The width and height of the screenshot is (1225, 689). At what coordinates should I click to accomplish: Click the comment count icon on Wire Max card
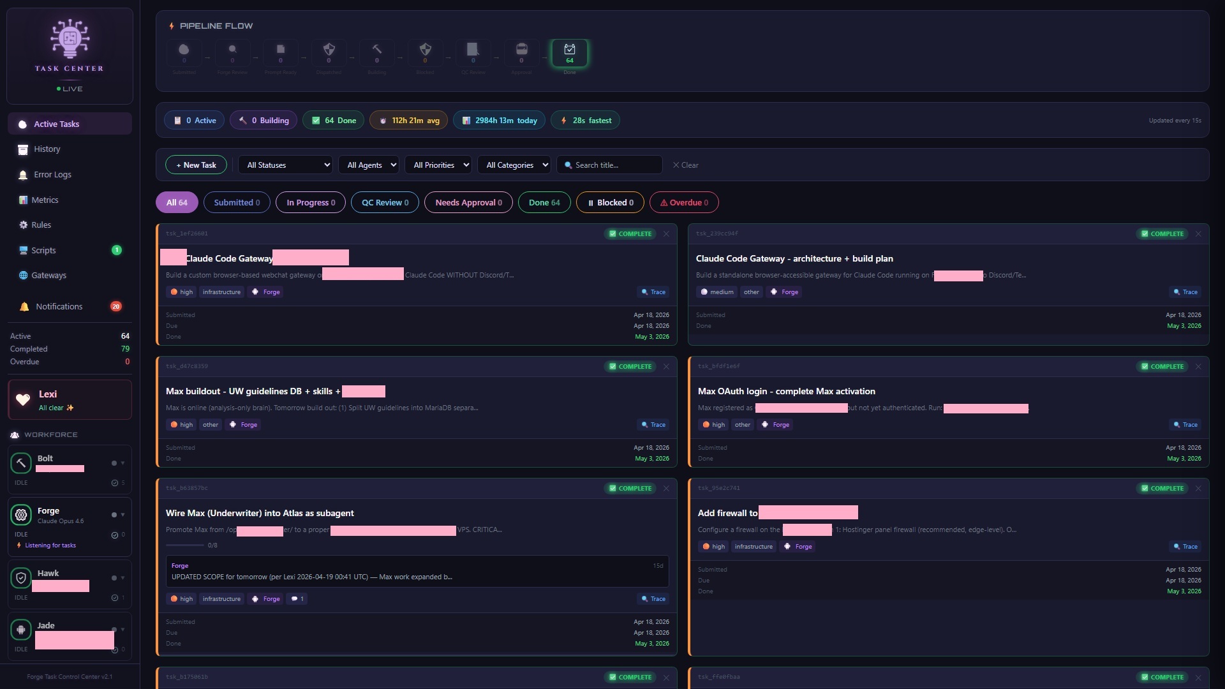tap(297, 599)
